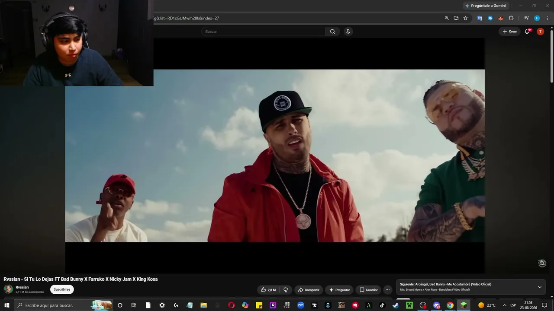This screenshot has height=311, width=554.
Task: Open Zoom from the taskbar
Action: 300,305
